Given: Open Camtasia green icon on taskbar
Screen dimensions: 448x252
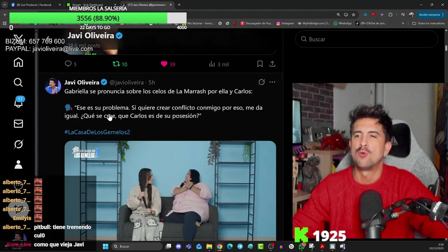Looking at the screenshot, I should pyautogui.click(x=260, y=246).
